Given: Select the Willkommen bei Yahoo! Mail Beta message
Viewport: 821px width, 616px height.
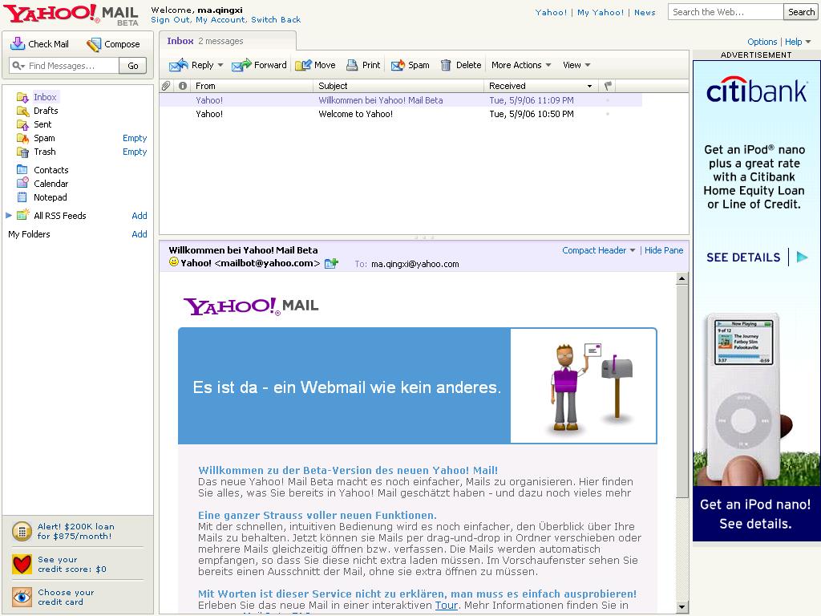Looking at the screenshot, I should (401, 100).
